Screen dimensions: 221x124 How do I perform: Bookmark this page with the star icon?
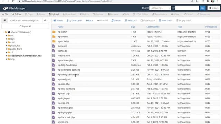pyautogui.click(x=197, y=1)
